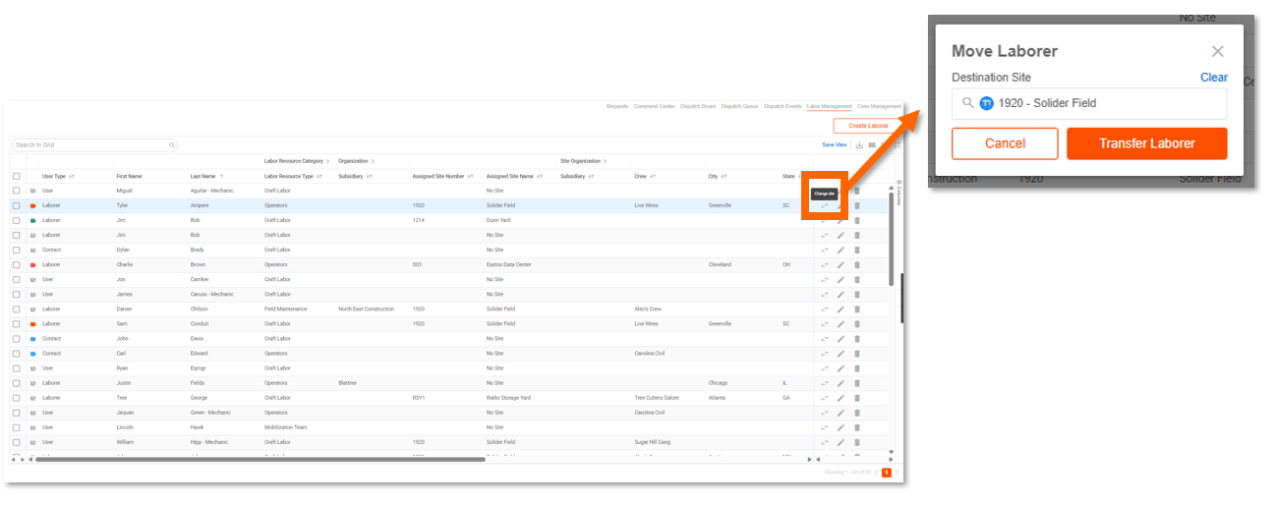Viewport: 1276px width, 506px height.
Task: Change site for Darren Chilson row
Action: pos(825,309)
